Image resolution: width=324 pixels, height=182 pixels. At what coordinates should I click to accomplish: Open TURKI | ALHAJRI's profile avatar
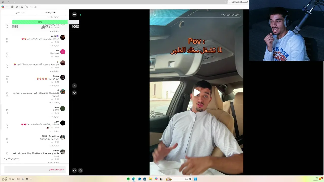pyautogui.click(x=63, y=137)
